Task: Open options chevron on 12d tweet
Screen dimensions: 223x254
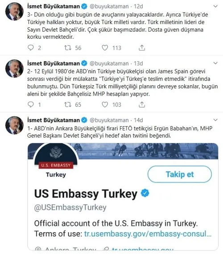Action: click(215, 6)
